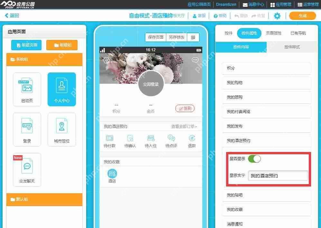Click the orange 生成 button
The height and width of the screenshot is (228, 321).
coord(302,15)
